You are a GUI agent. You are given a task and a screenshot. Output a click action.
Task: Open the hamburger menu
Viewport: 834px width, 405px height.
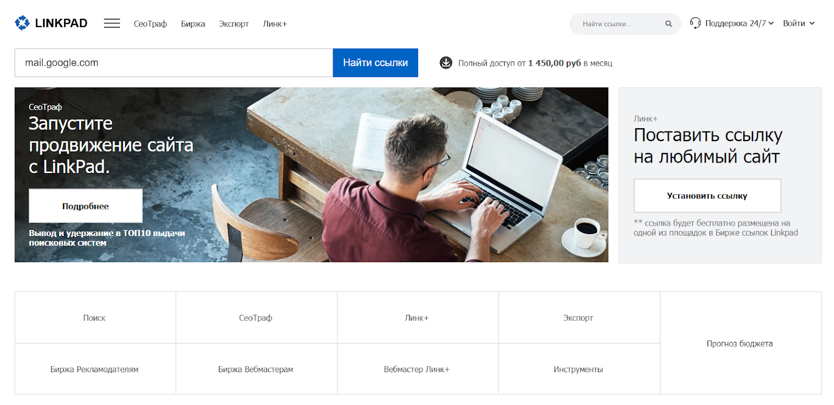[x=112, y=23]
